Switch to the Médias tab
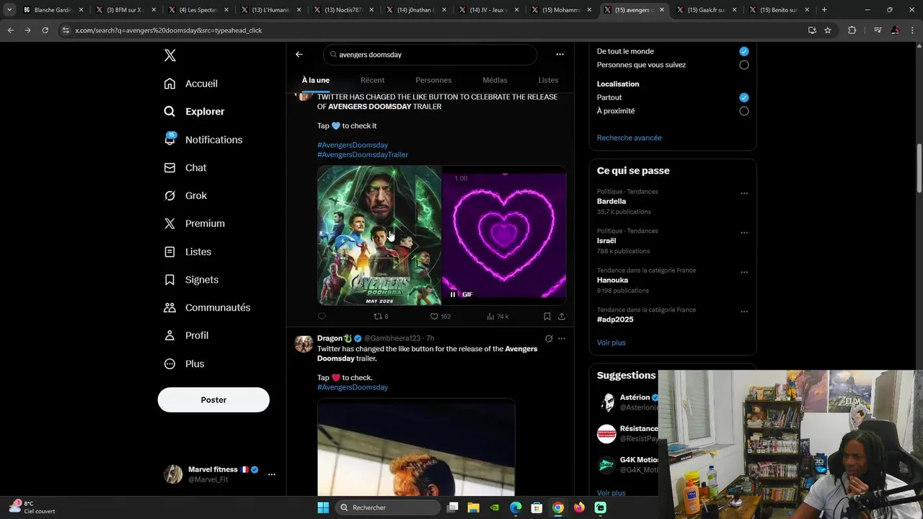Image resolution: width=923 pixels, height=519 pixels. (x=495, y=80)
